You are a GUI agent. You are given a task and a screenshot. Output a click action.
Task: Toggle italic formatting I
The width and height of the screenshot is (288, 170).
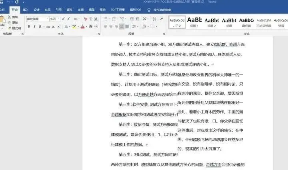tap(34, 27)
